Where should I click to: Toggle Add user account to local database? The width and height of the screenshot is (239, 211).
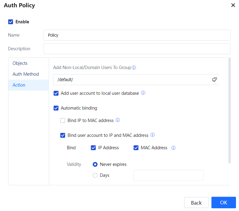tap(56, 93)
